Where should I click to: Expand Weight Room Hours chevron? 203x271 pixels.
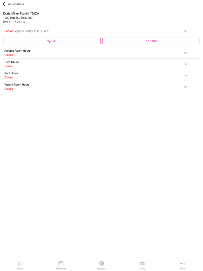point(186,87)
